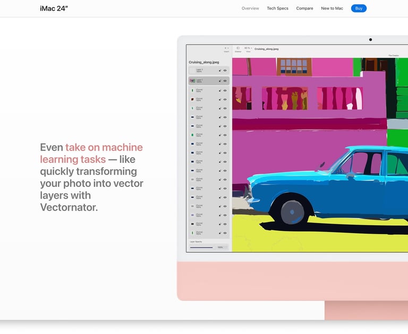Click the blue Buy button
408x334 pixels.
(x=359, y=8)
